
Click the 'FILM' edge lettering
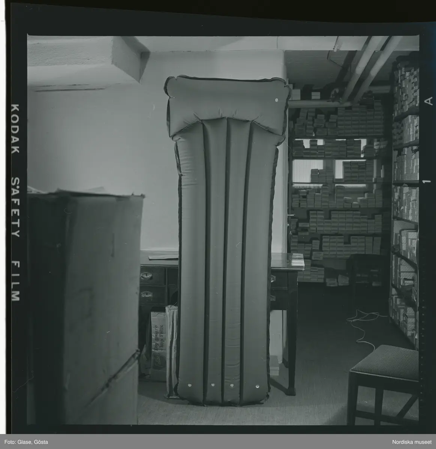tap(15, 279)
